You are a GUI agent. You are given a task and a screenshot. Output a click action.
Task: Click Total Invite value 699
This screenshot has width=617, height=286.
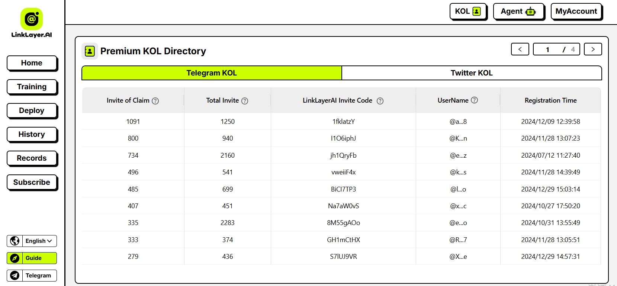[228, 189]
